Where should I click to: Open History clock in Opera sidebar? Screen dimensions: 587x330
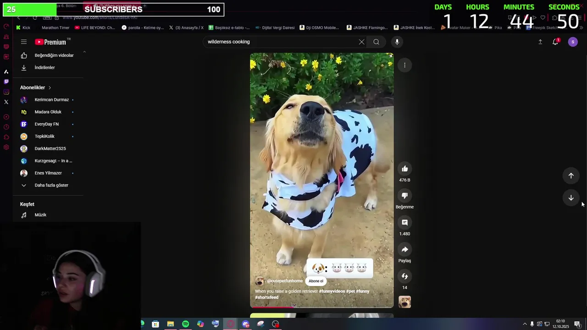click(x=6, y=127)
